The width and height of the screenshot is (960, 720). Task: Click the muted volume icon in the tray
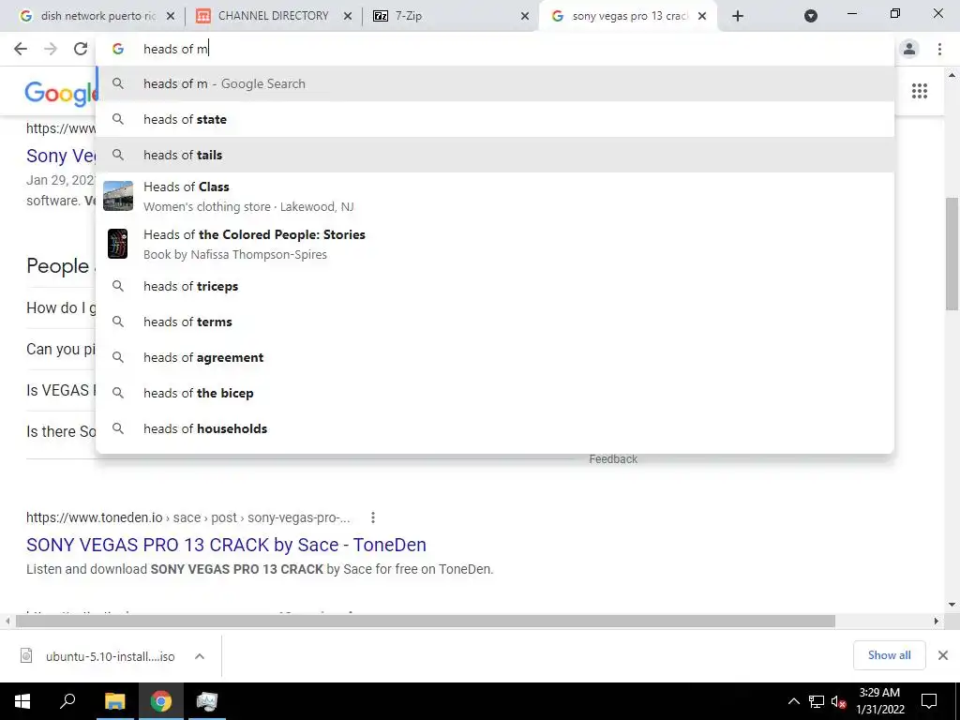point(839,701)
